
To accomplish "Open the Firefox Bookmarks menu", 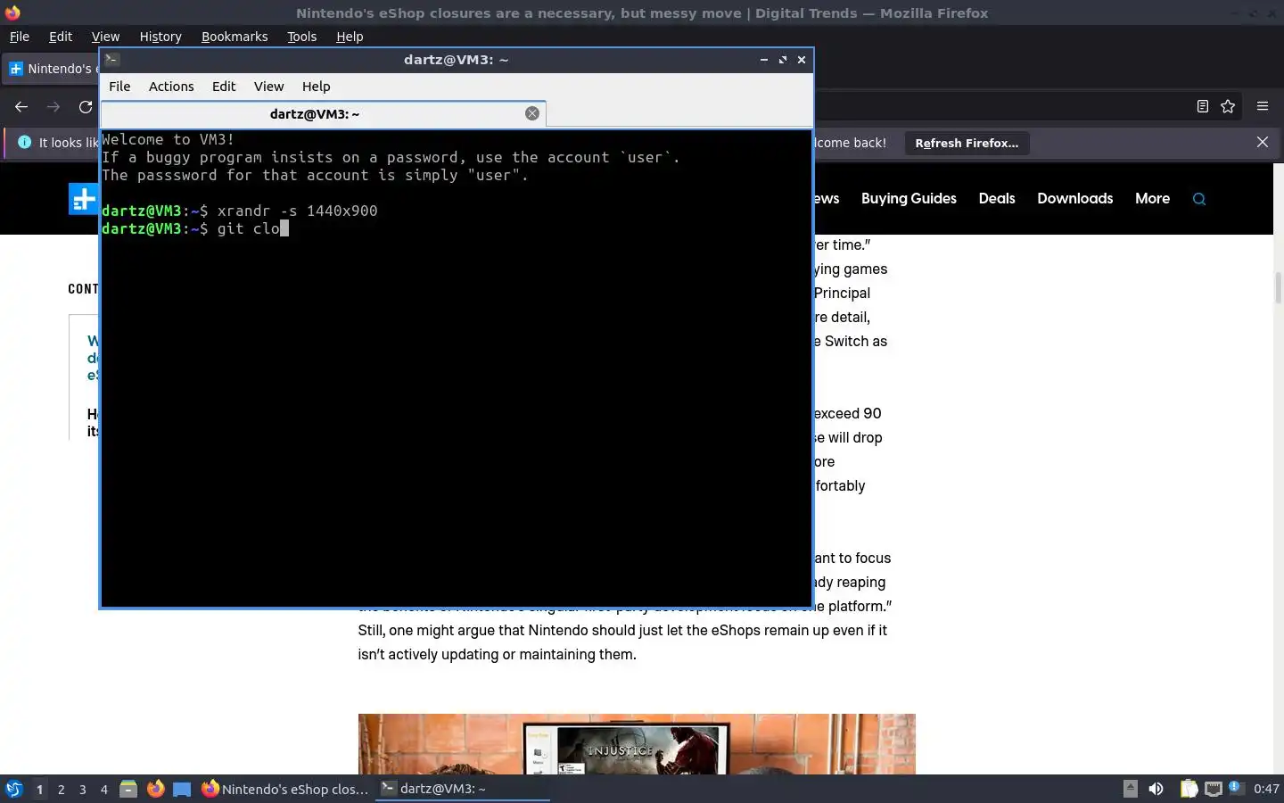I will pos(235,37).
